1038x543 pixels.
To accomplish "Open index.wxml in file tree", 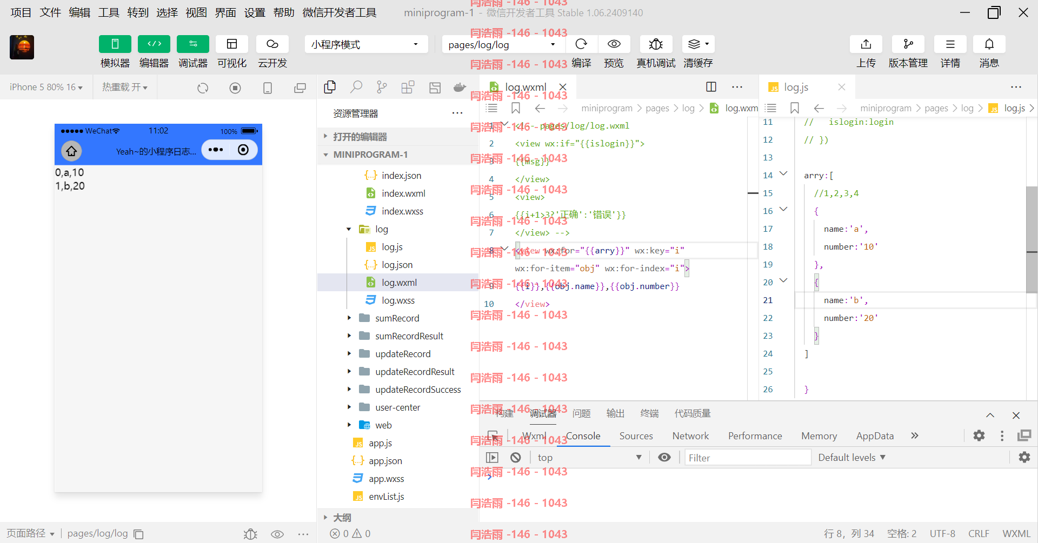I will point(398,193).
